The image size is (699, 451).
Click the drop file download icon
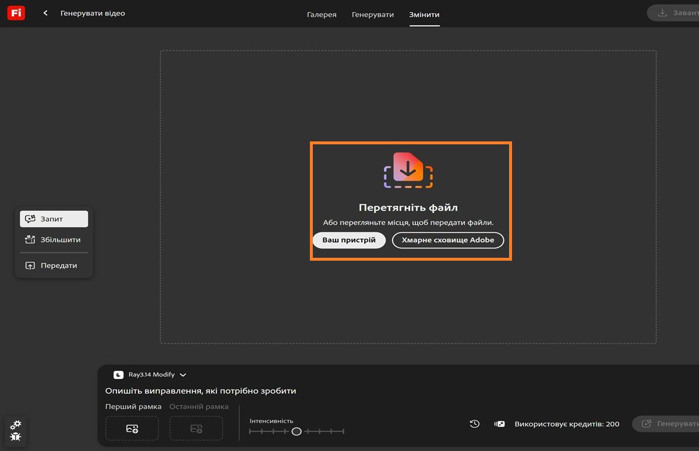[408, 170]
